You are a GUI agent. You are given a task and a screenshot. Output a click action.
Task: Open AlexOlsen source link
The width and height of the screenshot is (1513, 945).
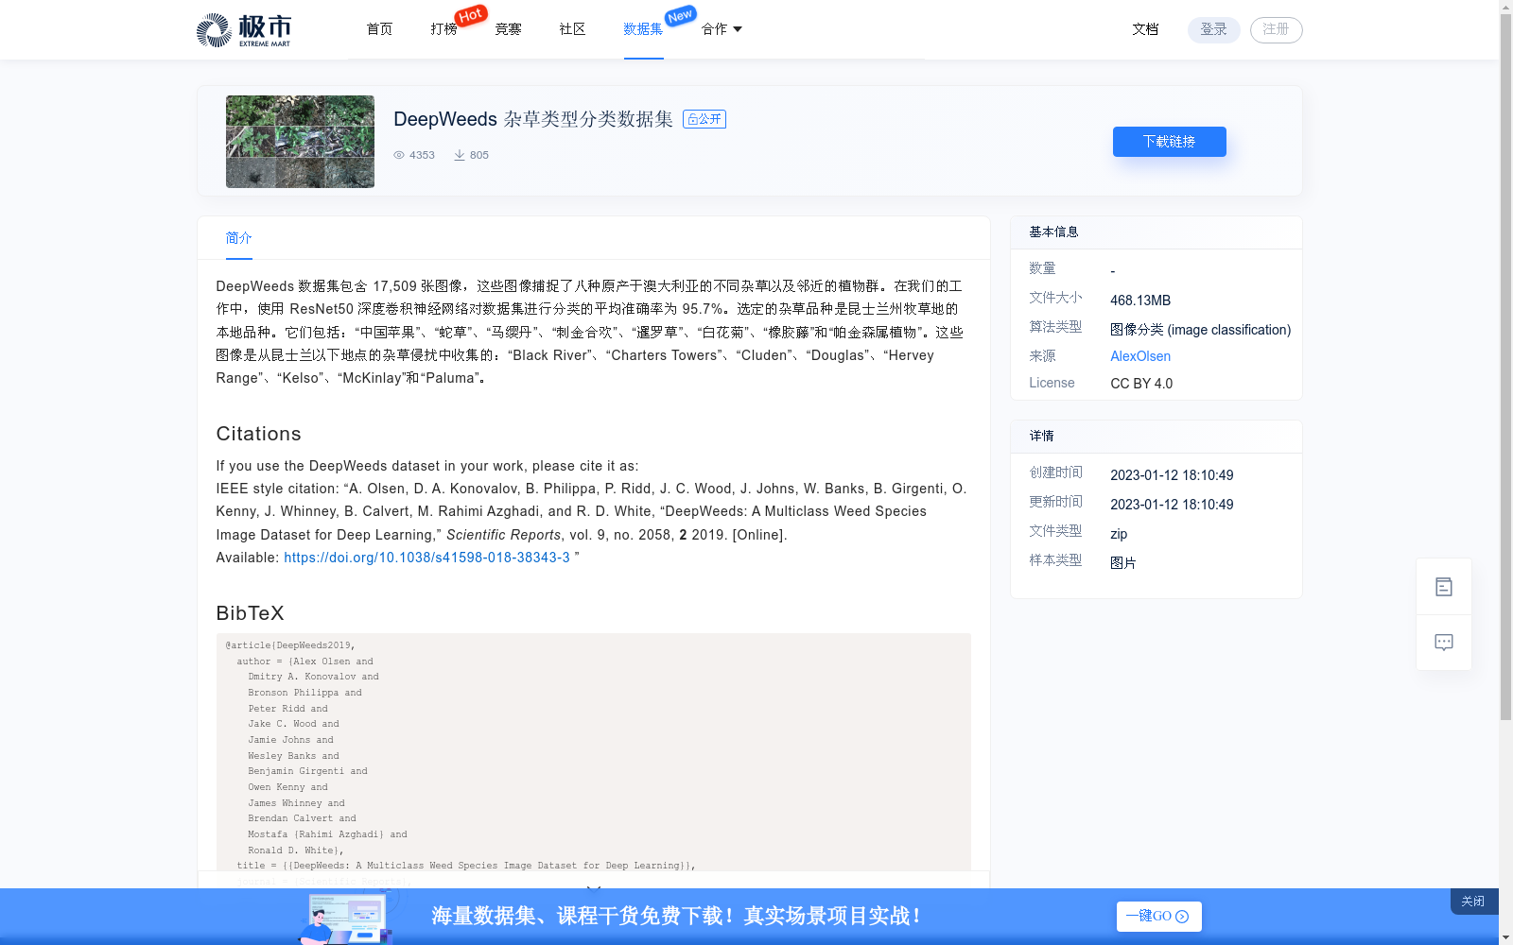tap(1140, 356)
